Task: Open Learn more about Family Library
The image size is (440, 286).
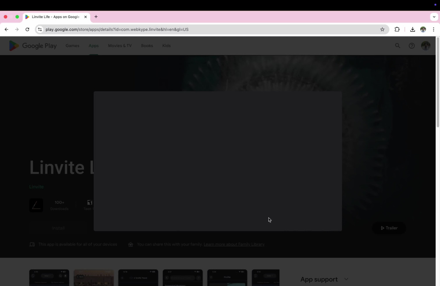Action: click(x=234, y=244)
